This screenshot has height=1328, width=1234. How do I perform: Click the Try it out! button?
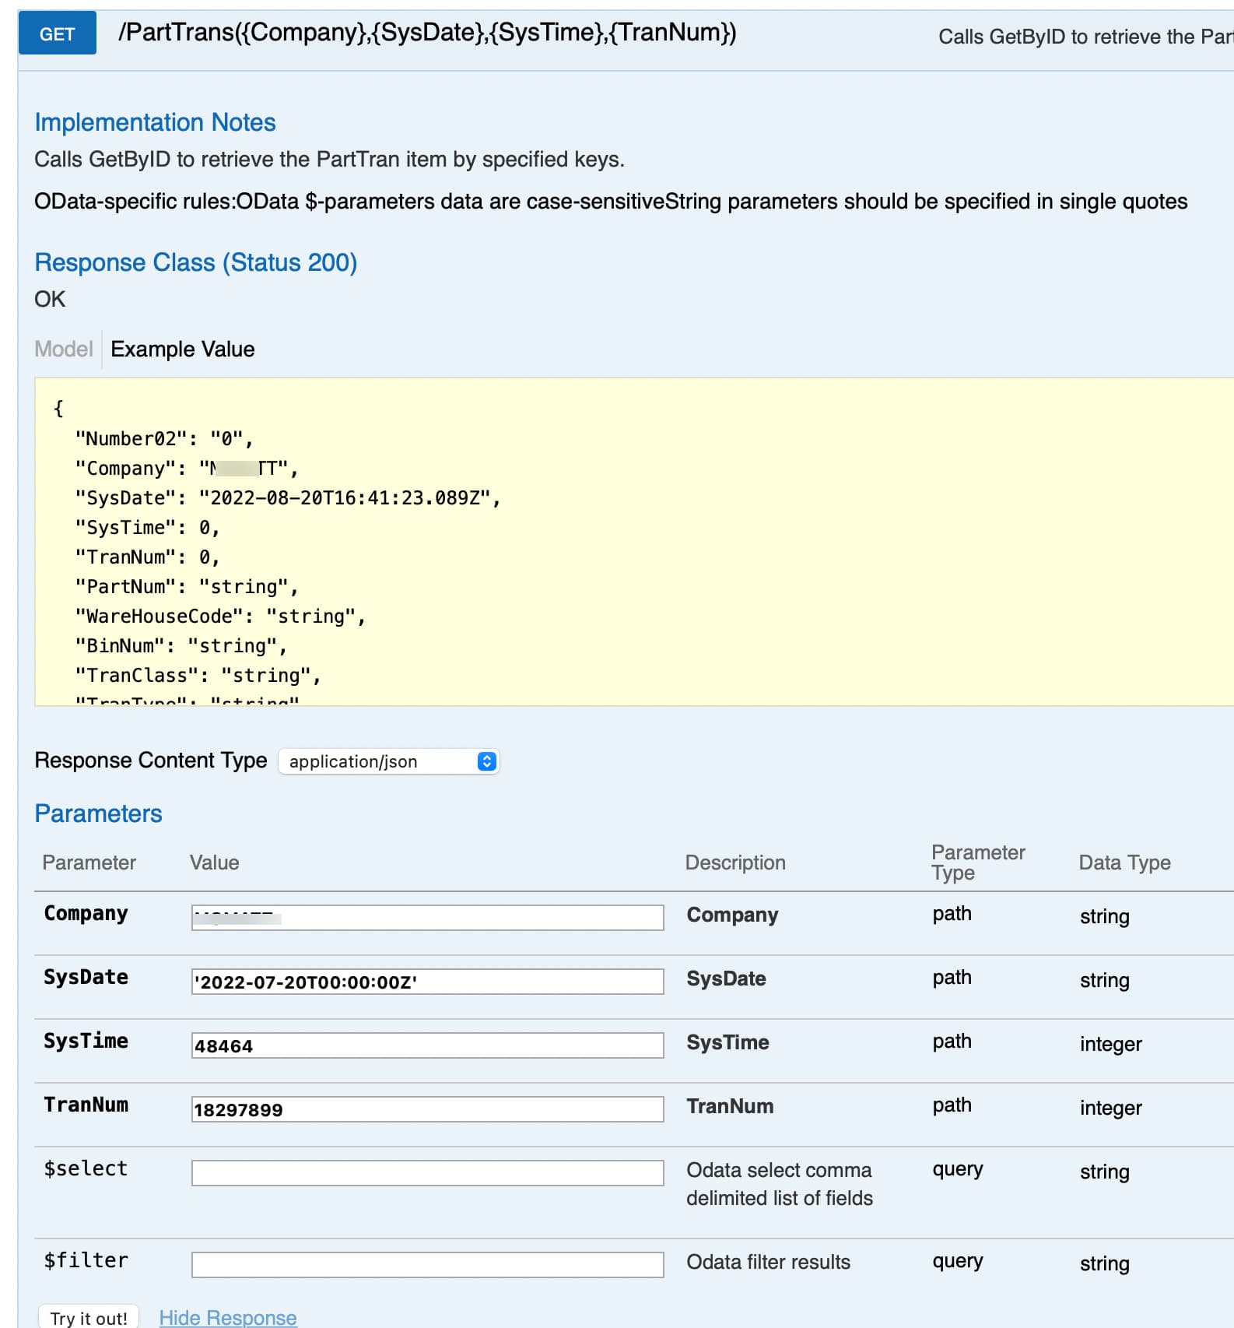coord(89,1317)
